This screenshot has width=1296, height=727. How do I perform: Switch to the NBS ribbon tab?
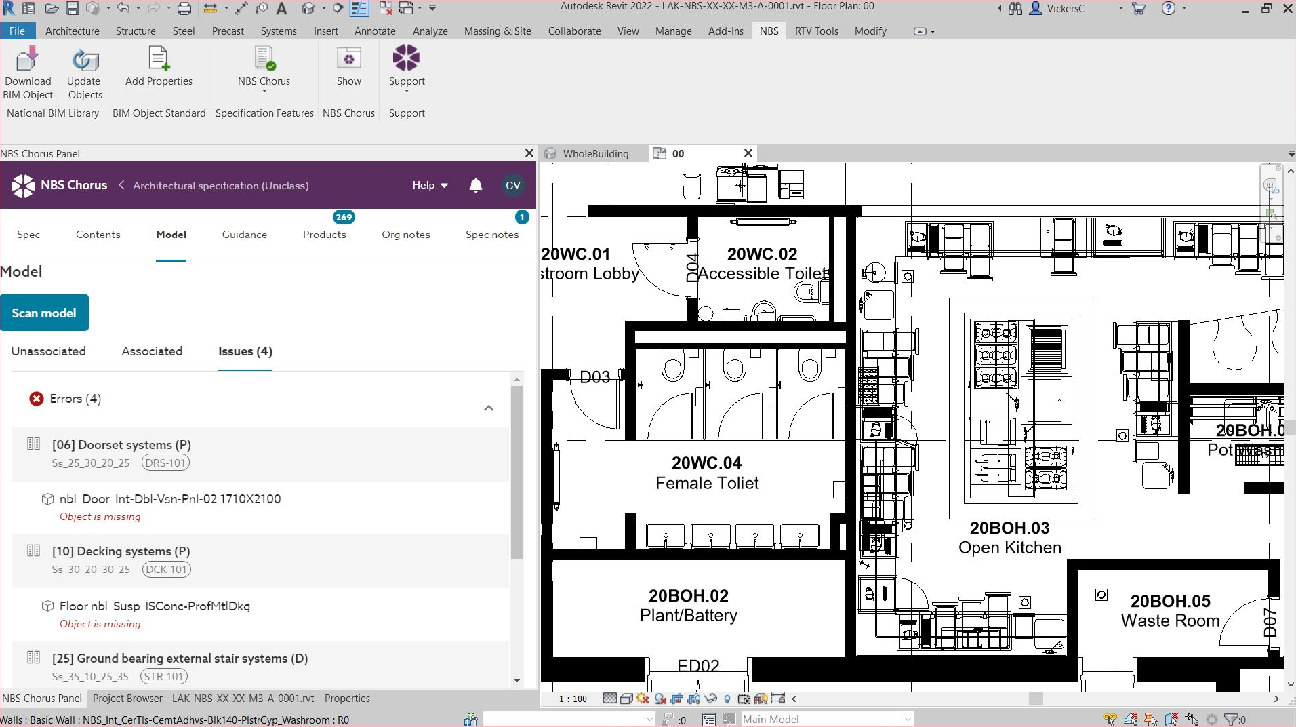tap(768, 31)
